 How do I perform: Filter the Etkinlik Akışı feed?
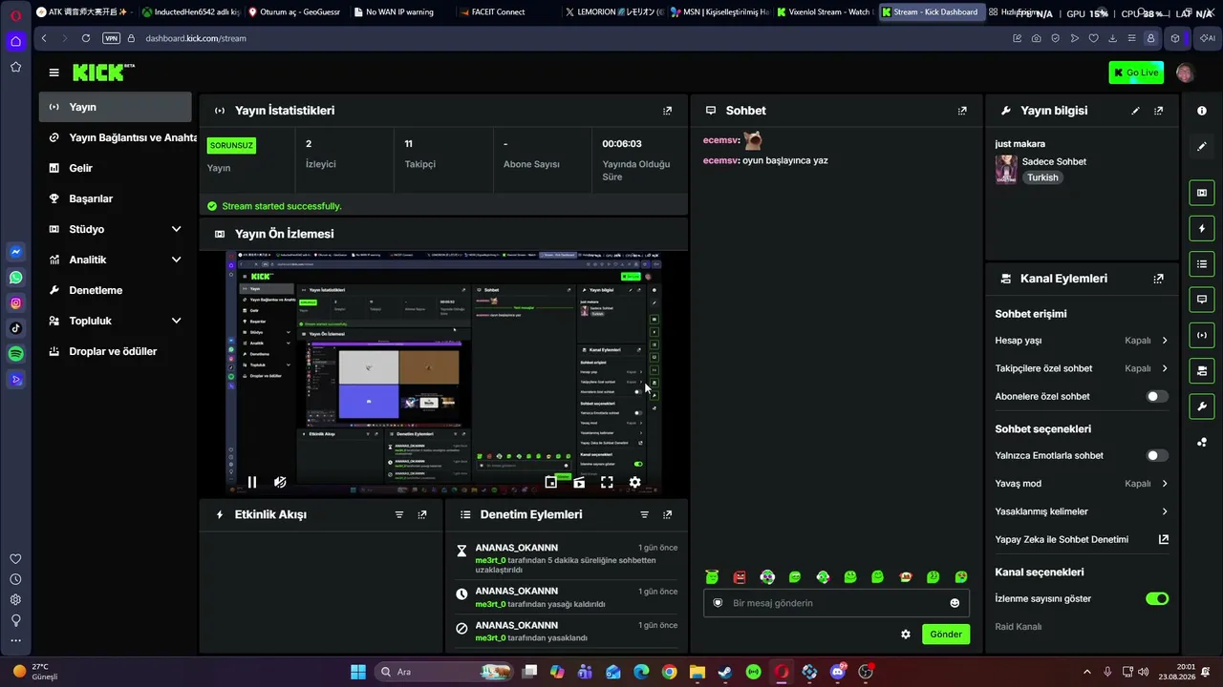399,514
